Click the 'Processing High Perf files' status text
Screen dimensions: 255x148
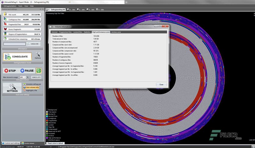(55, 13)
